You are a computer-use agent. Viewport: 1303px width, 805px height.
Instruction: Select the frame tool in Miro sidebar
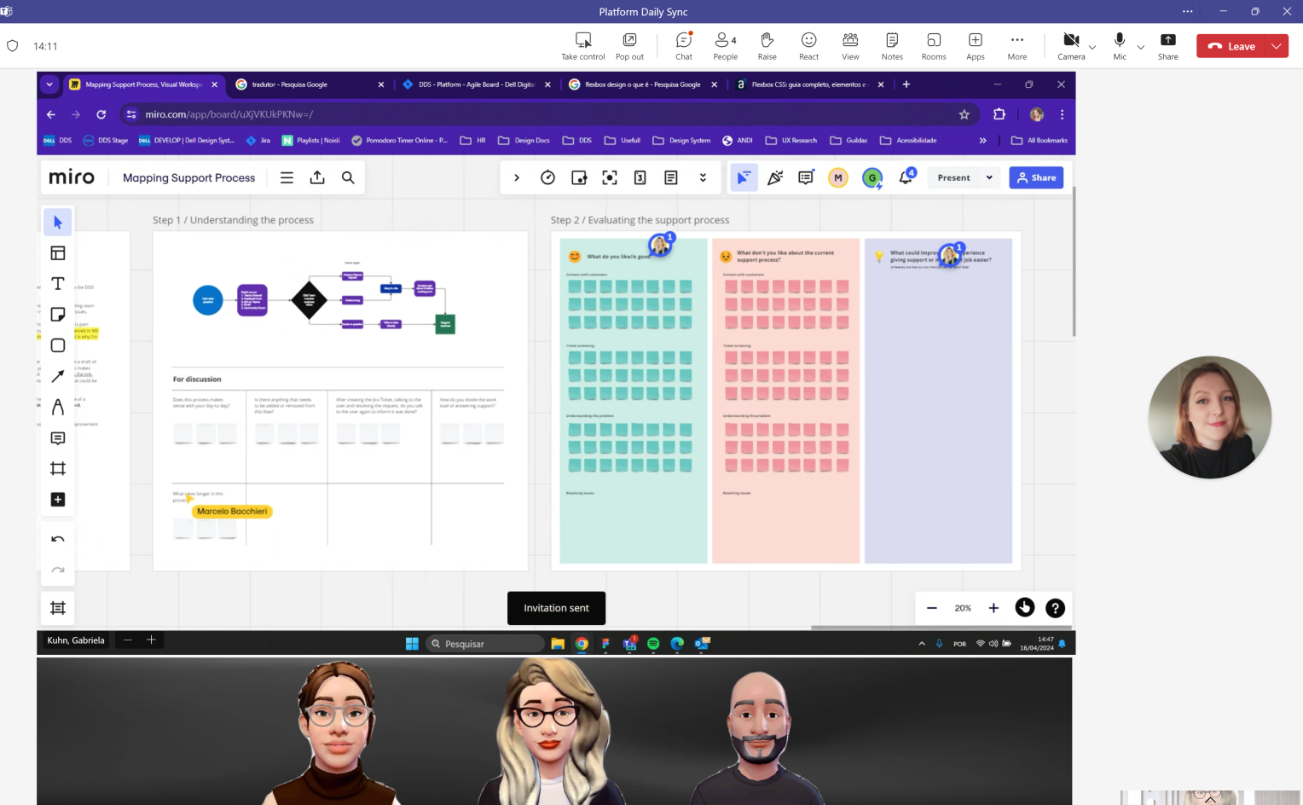coord(58,468)
